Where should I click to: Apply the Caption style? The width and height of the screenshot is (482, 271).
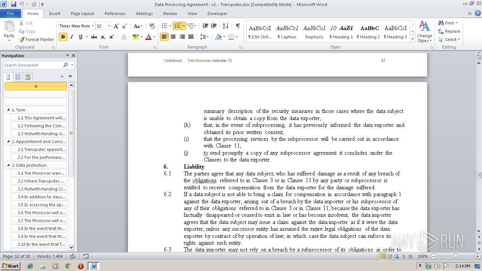click(287, 32)
